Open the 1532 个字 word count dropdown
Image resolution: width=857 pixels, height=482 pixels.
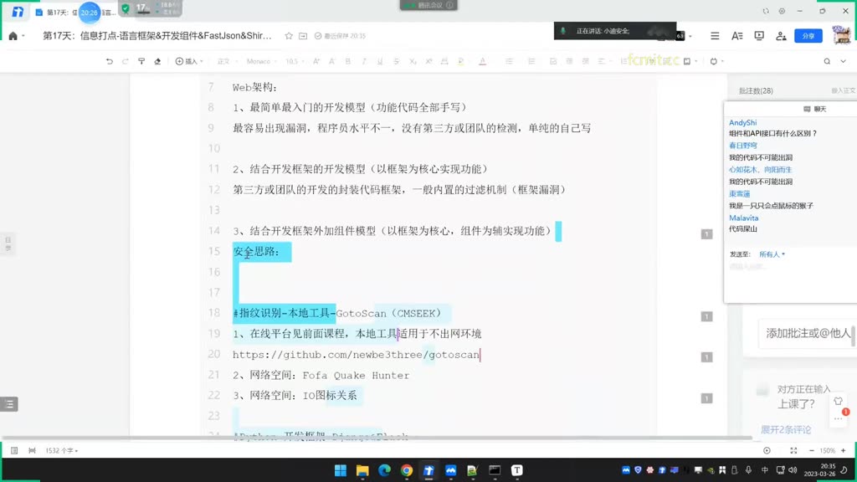[x=61, y=451]
